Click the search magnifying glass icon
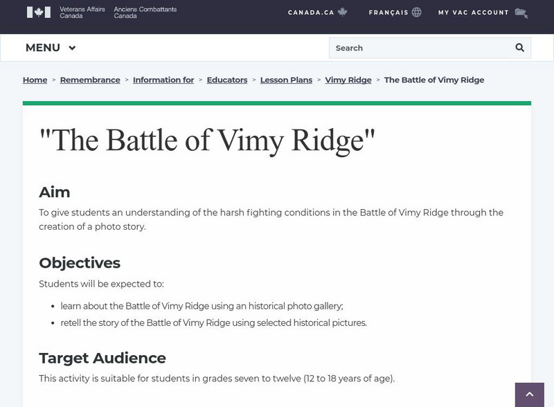 [x=520, y=48]
